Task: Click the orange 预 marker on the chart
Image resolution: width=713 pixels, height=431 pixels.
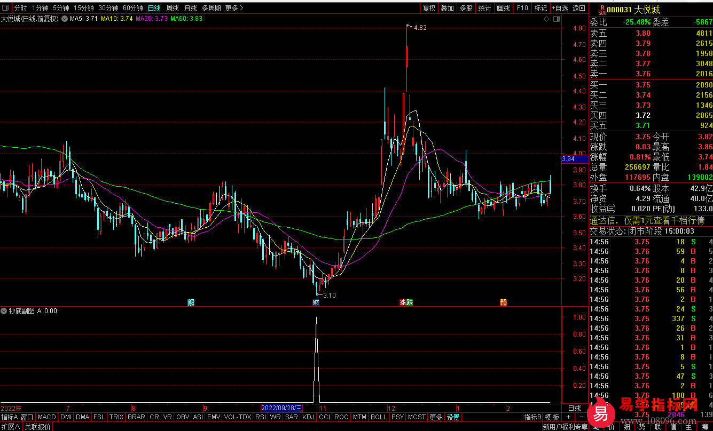Action: (504, 302)
